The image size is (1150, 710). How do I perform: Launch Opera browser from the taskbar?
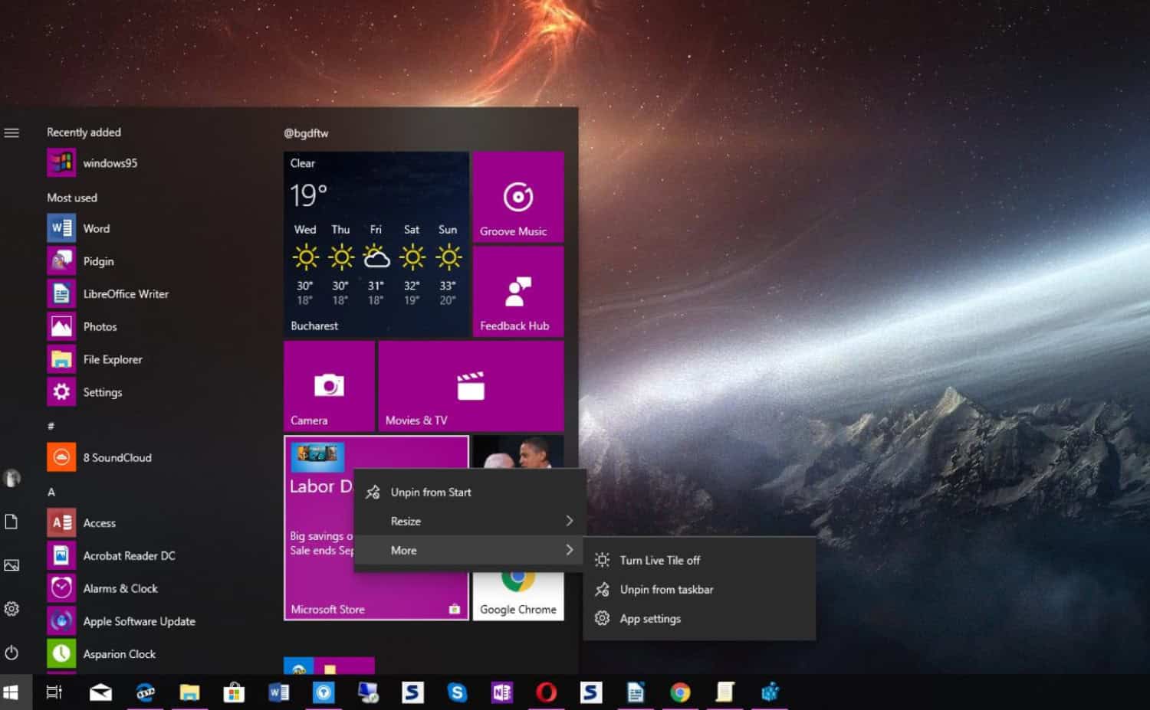tap(546, 692)
